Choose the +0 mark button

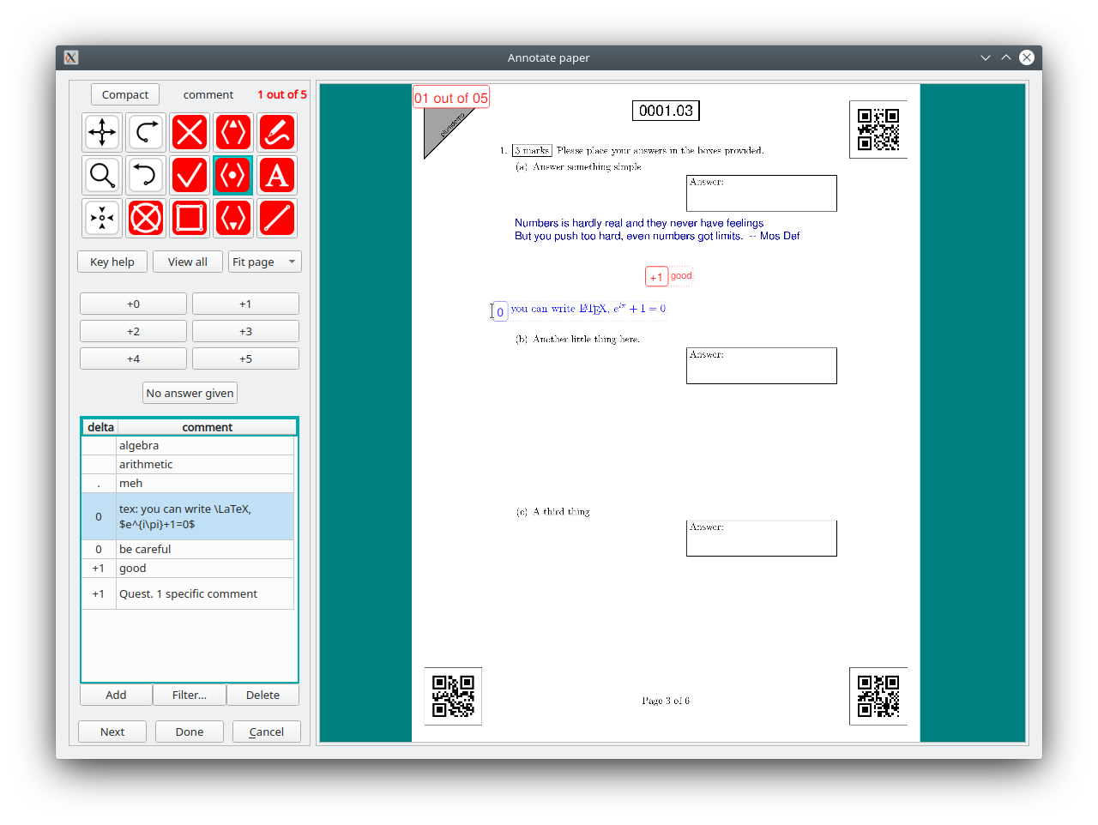tap(133, 304)
